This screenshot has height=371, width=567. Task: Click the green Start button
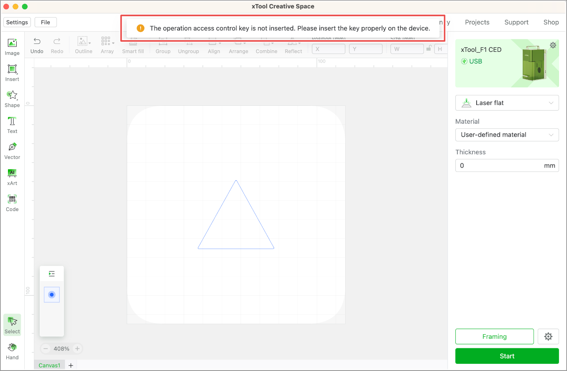coord(507,356)
